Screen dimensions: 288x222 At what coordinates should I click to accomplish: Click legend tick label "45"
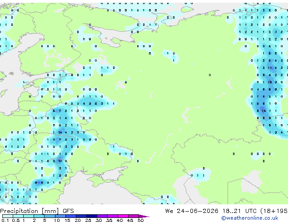130,220
